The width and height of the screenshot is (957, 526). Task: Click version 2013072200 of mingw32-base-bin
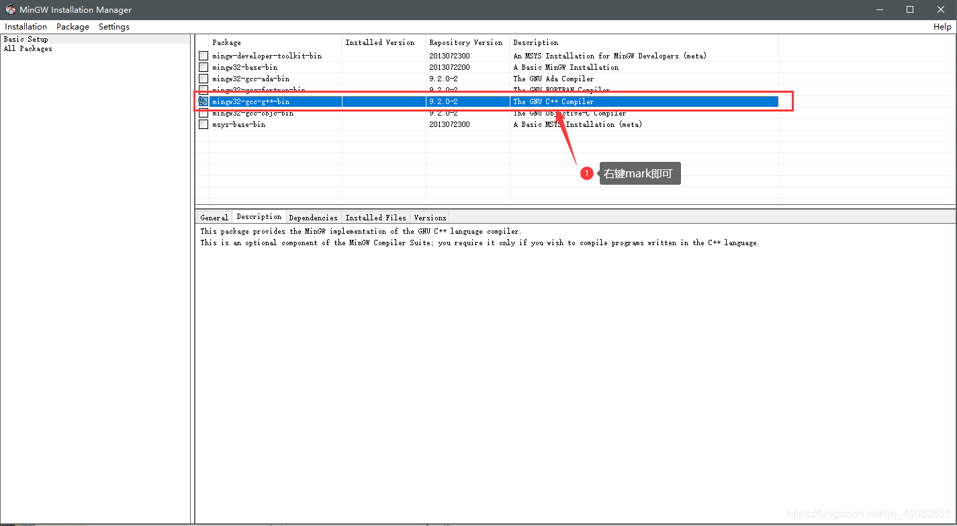(x=450, y=67)
